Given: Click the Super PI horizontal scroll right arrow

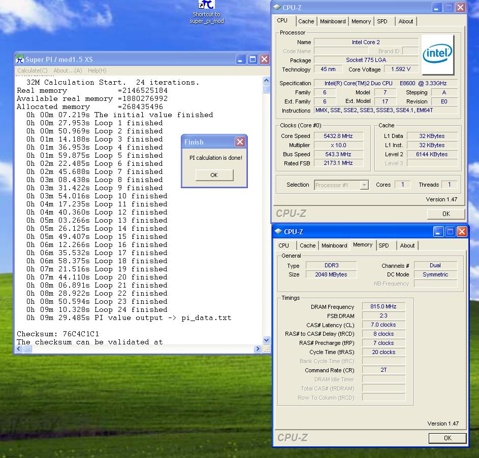Looking at the screenshot, I should [258, 349].
